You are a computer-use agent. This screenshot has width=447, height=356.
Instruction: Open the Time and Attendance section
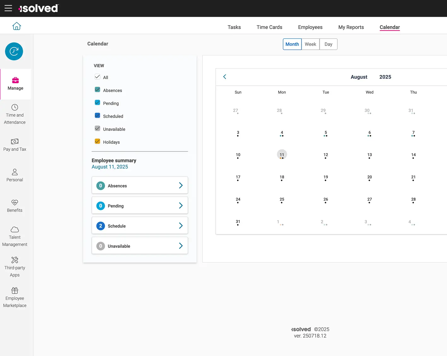15,114
